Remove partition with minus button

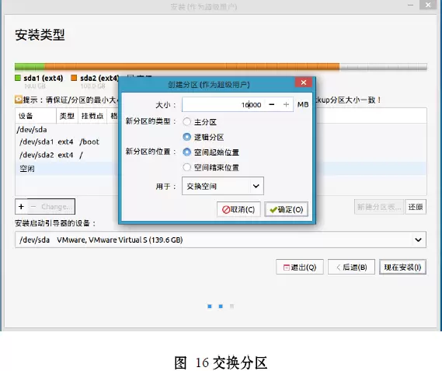33,207
